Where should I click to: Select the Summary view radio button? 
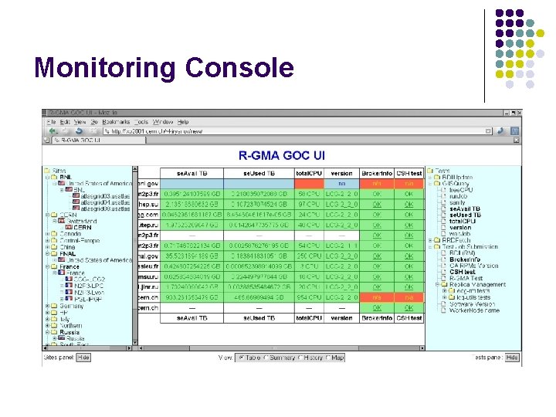[266, 358]
